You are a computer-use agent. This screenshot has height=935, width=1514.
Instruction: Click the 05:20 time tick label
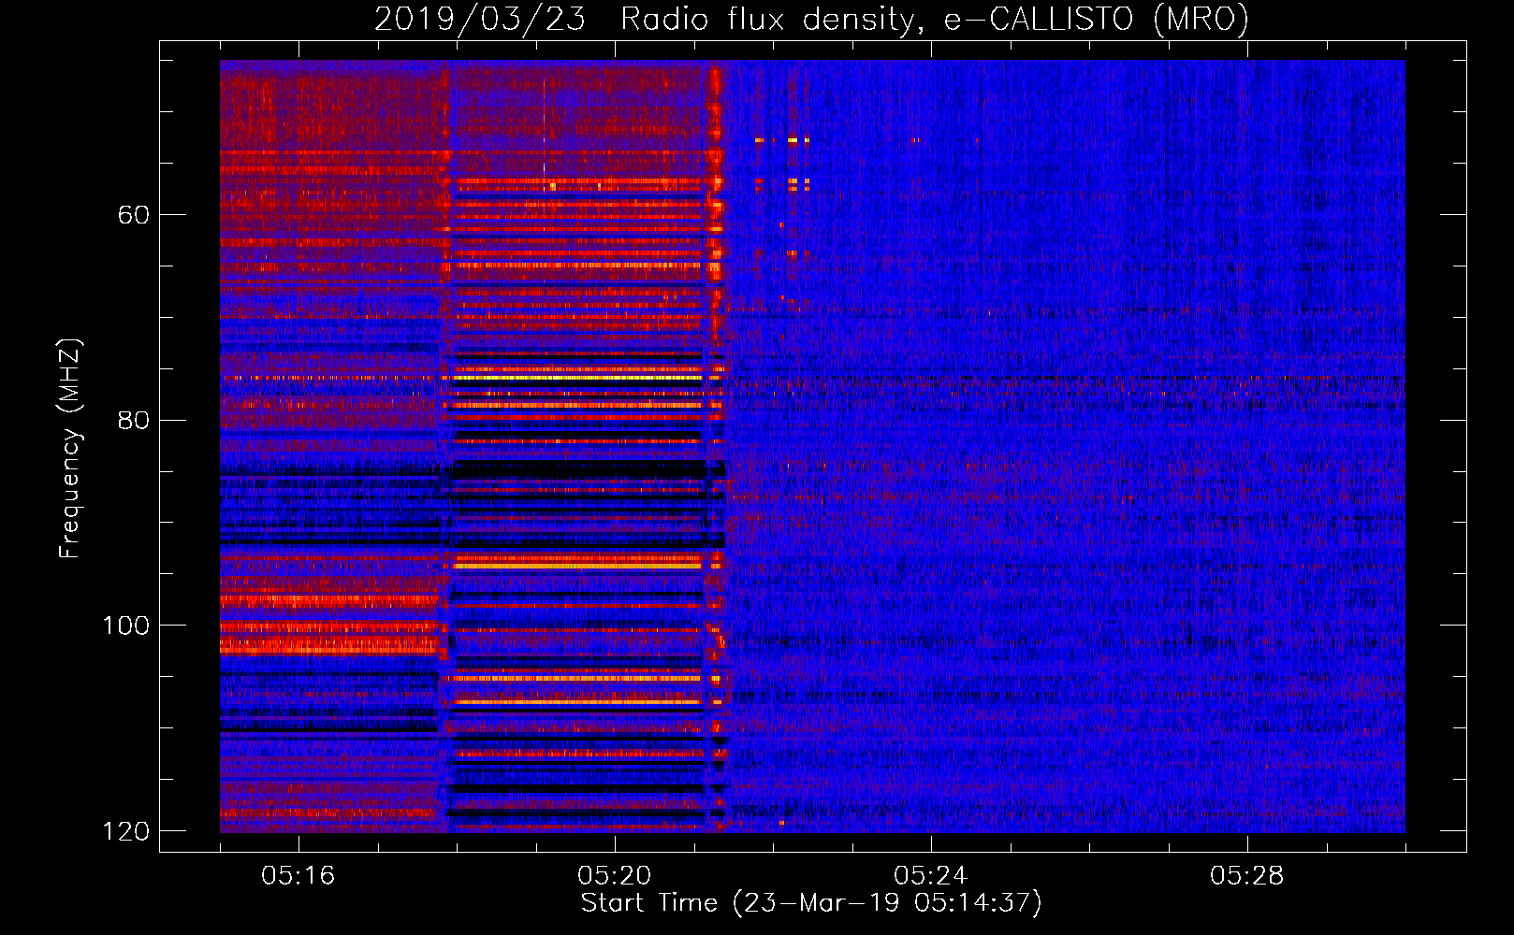[615, 876]
